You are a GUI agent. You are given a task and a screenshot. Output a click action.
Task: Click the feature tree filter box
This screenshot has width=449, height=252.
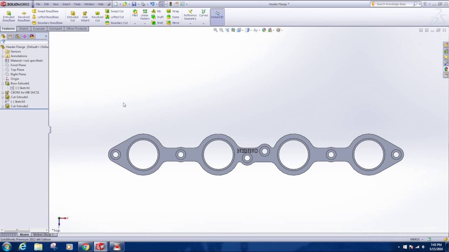[x=24, y=42]
